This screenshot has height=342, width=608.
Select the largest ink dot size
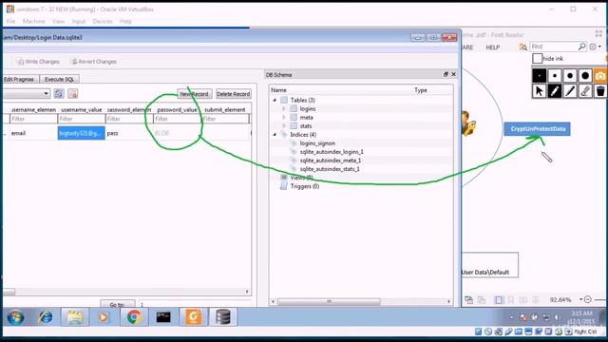point(585,76)
